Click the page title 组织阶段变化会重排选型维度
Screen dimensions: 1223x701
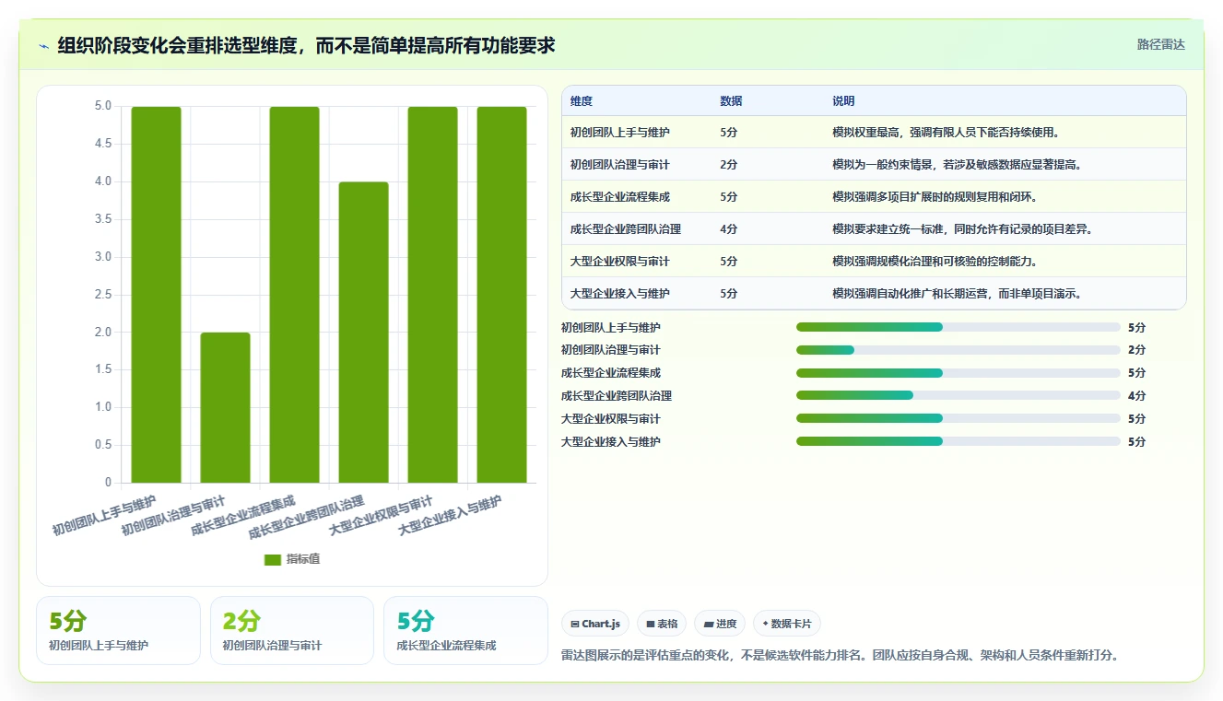coord(306,45)
